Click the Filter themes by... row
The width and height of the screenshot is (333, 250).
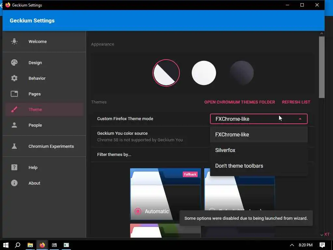point(203,155)
